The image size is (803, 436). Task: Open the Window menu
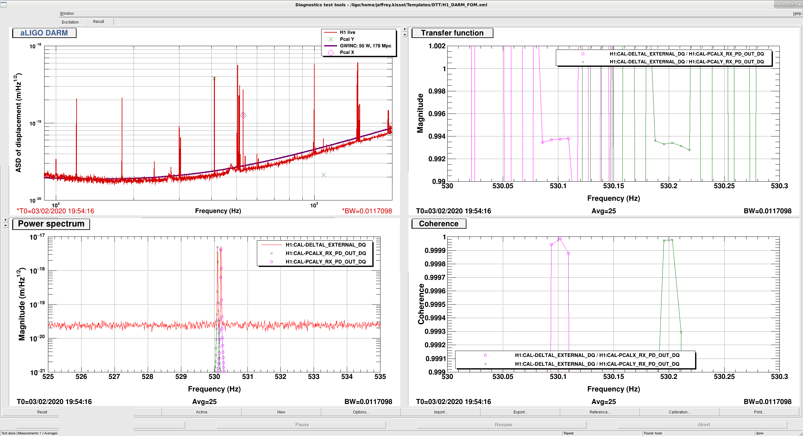pyautogui.click(x=67, y=13)
